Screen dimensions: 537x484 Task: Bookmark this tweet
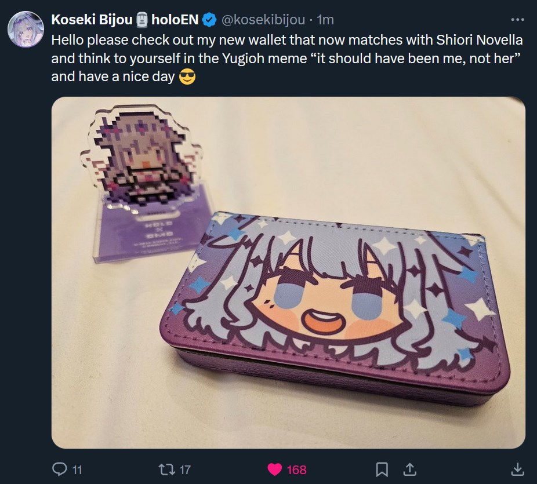[382, 470]
